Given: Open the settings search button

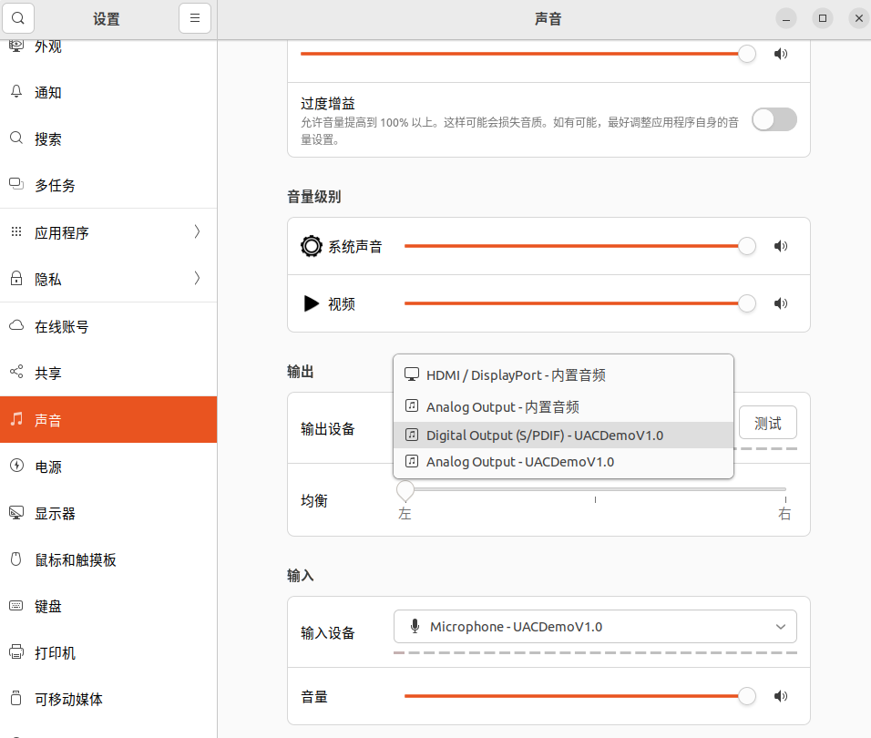Looking at the screenshot, I should click(x=18, y=18).
